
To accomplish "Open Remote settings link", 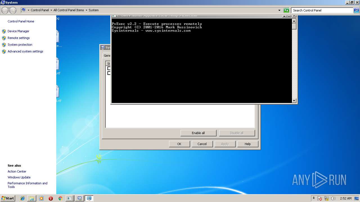I will (19, 38).
